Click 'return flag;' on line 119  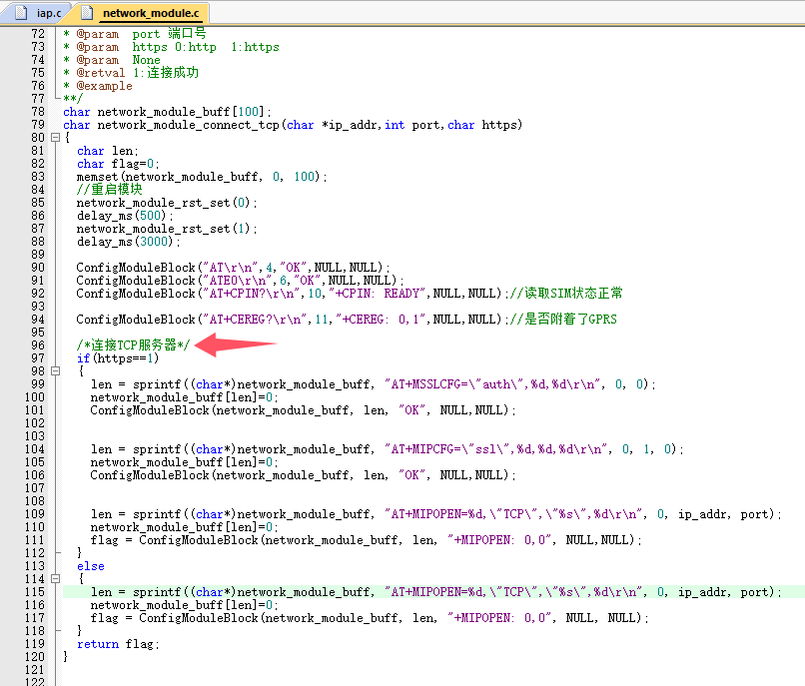118,644
